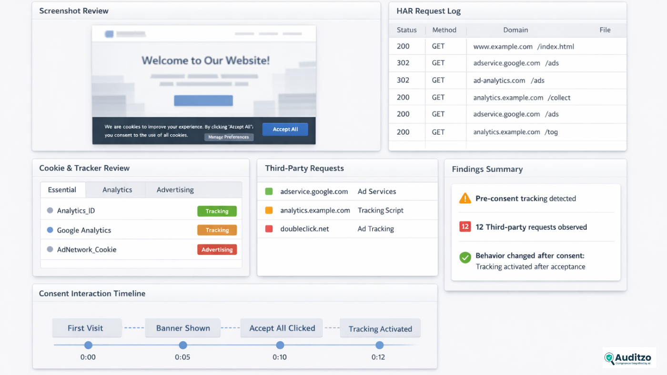Collapse the Consent Interaction Timeline panel
This screenshot has height=375, width=667.
92,293
